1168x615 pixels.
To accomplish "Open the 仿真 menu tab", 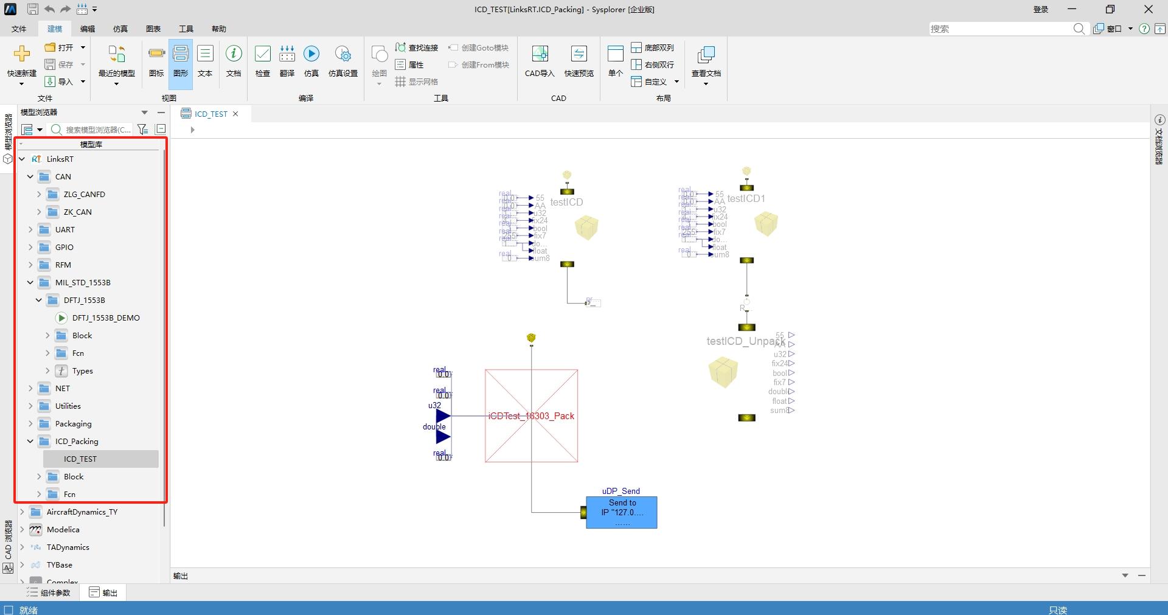I will [120, 29].
